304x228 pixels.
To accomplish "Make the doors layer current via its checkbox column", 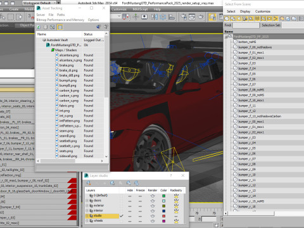I will (121, 201).
